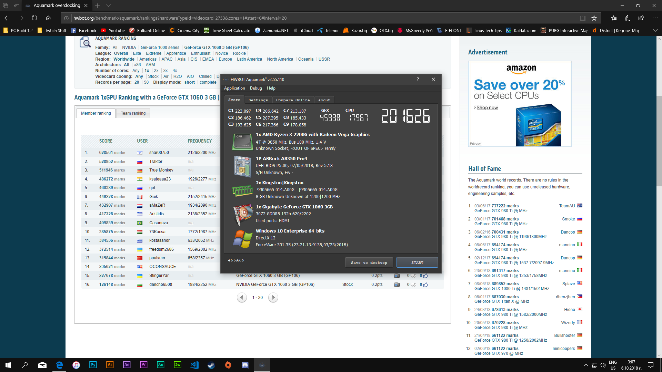Click the next page arrow in ranking
This screenshot has height=372, width=662.
[x=273, y=297]
